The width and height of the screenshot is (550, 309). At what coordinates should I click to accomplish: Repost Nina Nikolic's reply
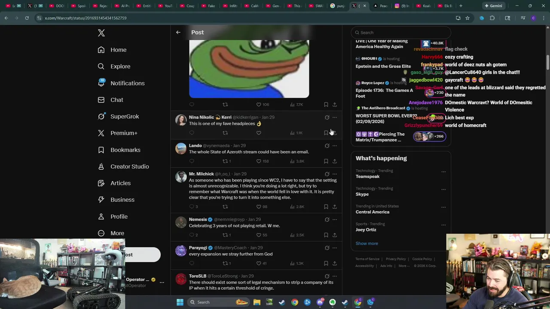pyautogui.click(x=225, y=133)
